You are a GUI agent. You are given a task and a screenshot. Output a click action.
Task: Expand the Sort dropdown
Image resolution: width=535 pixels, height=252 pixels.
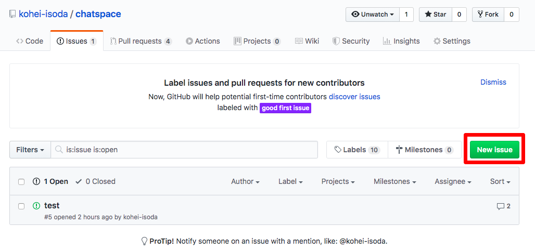tap(500, 181)
